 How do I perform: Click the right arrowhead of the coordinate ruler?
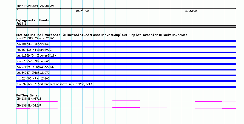coord(236,8)
